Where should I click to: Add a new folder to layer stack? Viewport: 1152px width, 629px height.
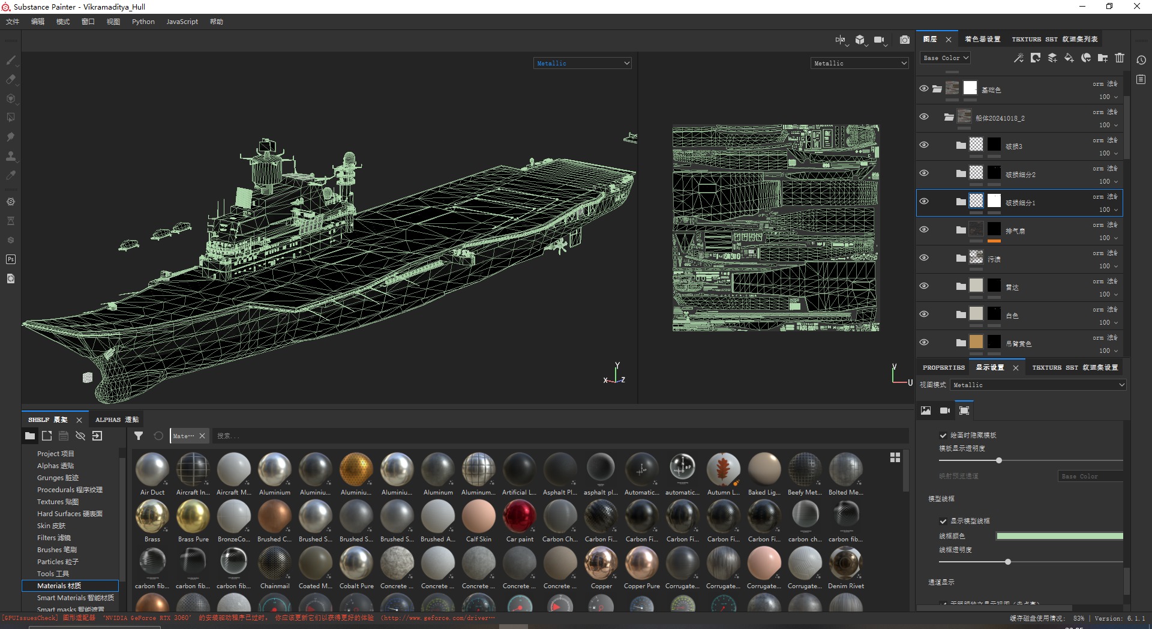(1103, 58)
